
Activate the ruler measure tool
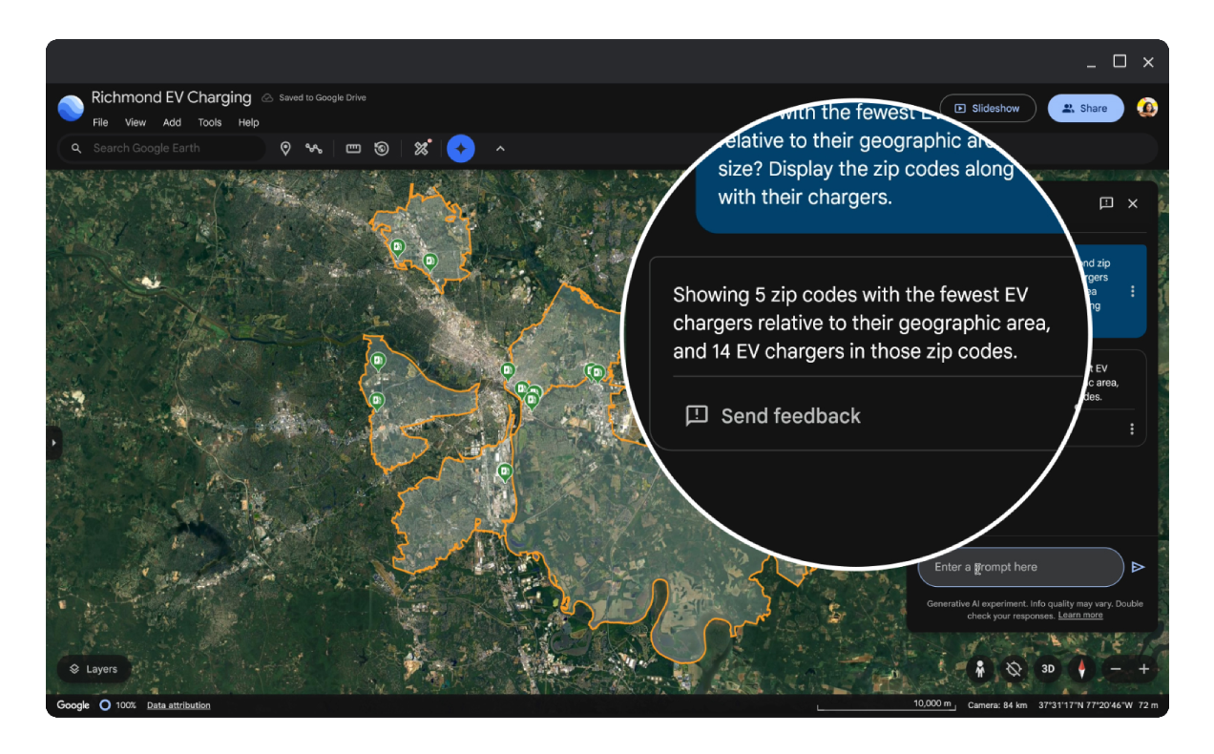point(353,148)
